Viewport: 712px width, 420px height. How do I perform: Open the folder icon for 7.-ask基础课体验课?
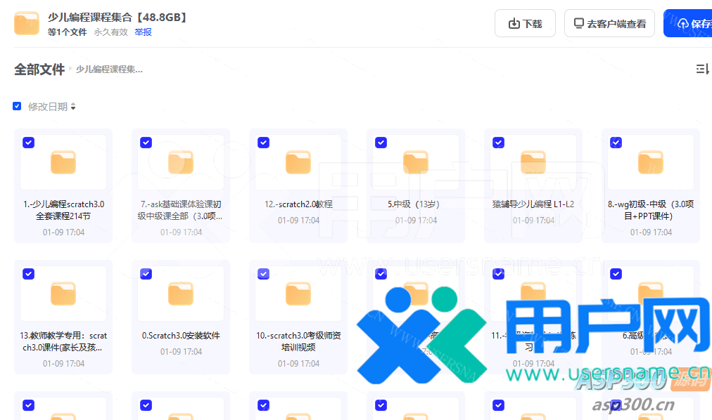[181, 163]
